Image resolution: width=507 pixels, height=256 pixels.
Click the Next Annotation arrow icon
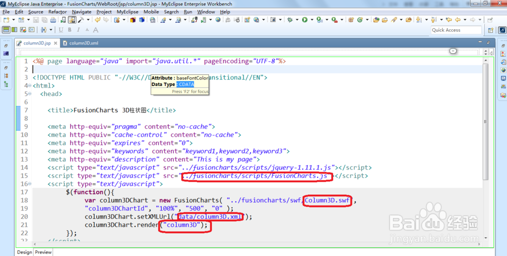click(419, 20)
